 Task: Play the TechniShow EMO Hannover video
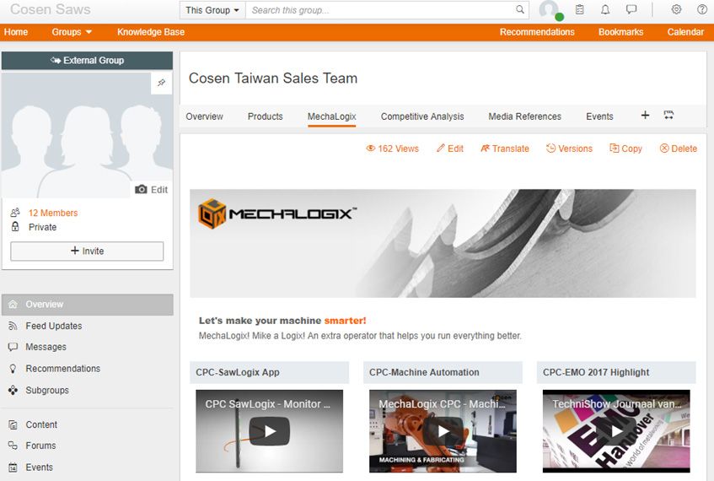pos(616,431)
